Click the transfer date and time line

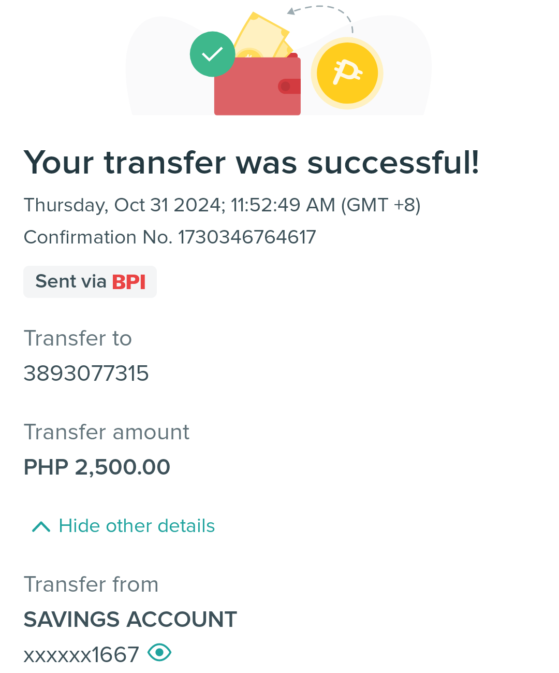coord(222,205)
